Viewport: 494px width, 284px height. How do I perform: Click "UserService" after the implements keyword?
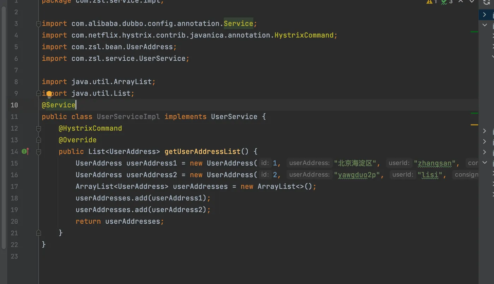click(234, 117)
